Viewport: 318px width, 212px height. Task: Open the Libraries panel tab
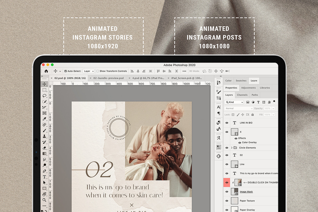tap(265, 88)
